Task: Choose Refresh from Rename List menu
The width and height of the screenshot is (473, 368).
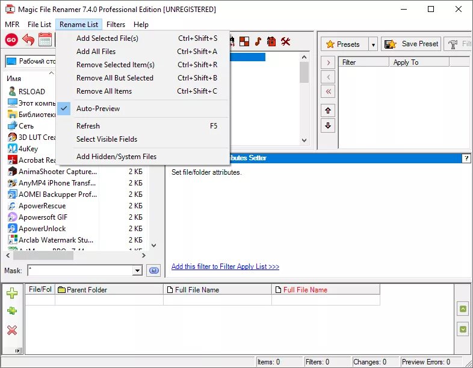Action: coord(143,126)
